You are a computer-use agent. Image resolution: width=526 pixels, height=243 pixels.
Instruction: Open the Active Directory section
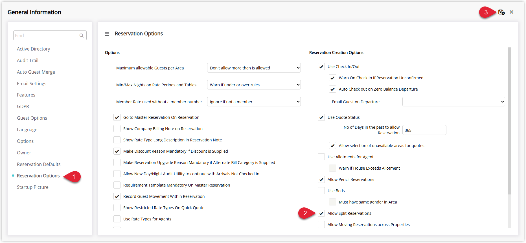34,49
